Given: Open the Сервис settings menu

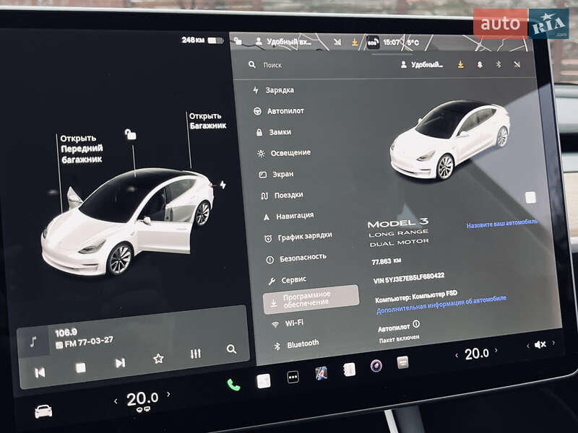Looking at the screenshot, I should (287, 280).
